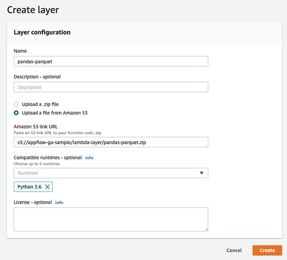This screenshot has height=260, width=287.
Task: Focus the Name field containing pandas-parquet
Action: point(111,61)
